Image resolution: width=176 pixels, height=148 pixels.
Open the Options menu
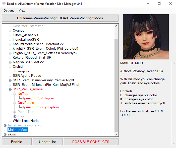coord(9,11)
